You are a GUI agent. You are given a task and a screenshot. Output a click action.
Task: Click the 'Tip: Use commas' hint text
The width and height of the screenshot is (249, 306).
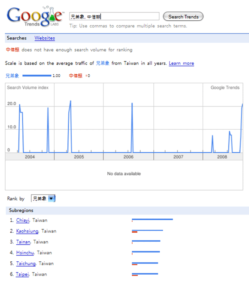pyautogui.click(x=128, y=26)
